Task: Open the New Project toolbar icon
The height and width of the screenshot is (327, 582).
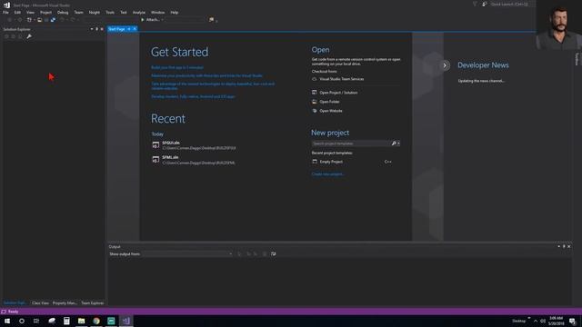Action: 29,20
